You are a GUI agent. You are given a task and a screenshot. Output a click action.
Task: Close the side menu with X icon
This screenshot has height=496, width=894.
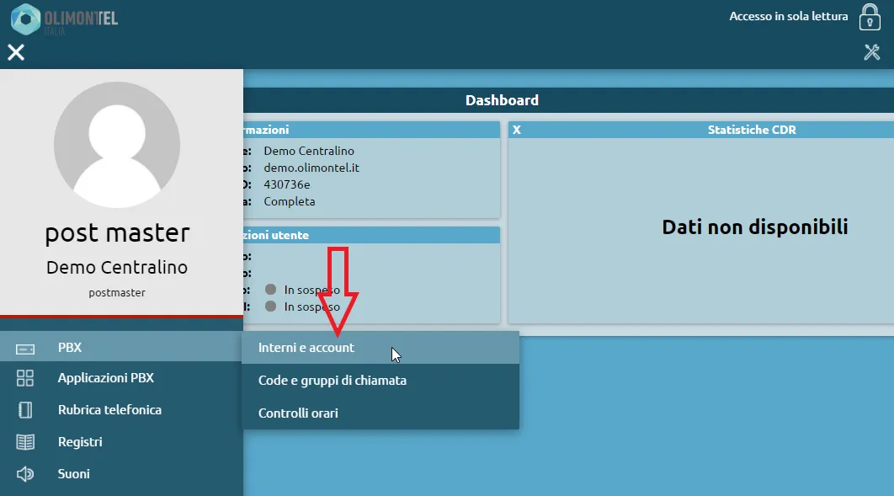16,52
